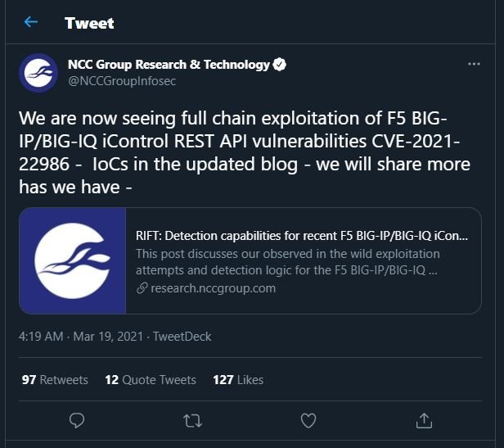This screenshot has height=448, width=504.
Task: Share the tweet via the upload icon
Action: coord(424,420)
